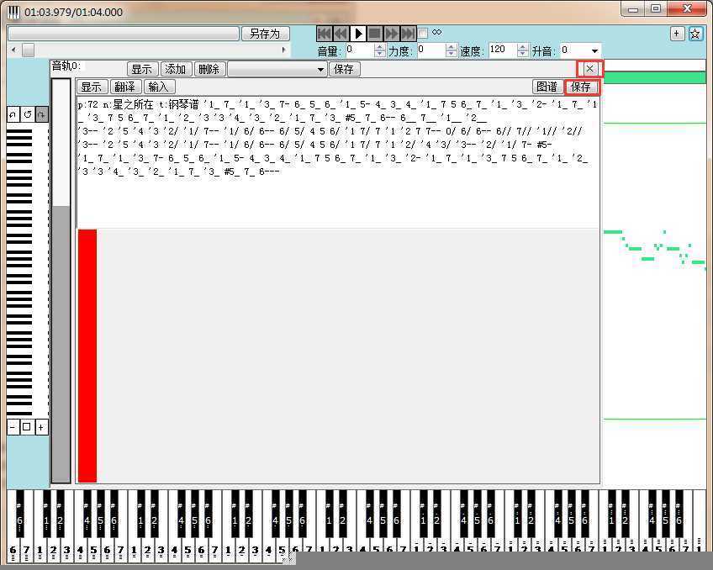Click the final score line ending 6---
The height and width of the screenshot is (570, 713).
click(179, 172)
